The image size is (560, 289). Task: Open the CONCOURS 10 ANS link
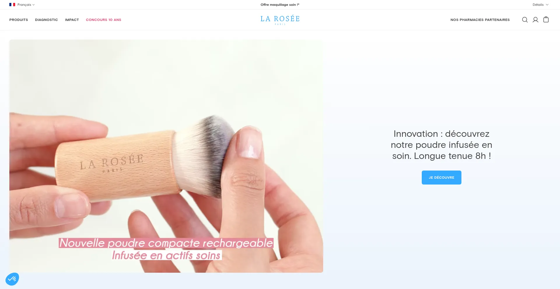click(104, 20)
